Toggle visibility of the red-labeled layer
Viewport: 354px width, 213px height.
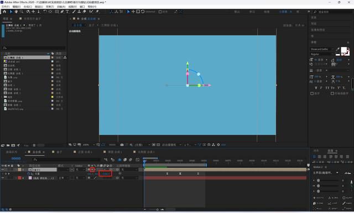[3, 178]
